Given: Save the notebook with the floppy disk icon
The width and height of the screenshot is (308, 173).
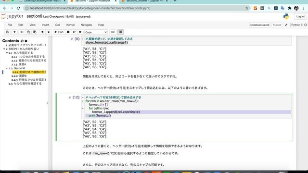Looking at the screenshot, I should pos(7,32).
